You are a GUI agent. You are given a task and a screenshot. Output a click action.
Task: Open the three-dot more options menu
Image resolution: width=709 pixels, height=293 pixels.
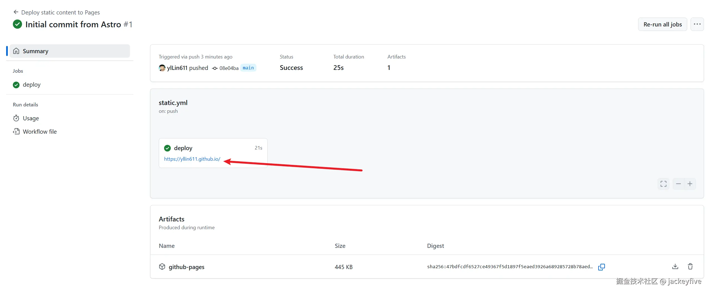pos(697,24)
